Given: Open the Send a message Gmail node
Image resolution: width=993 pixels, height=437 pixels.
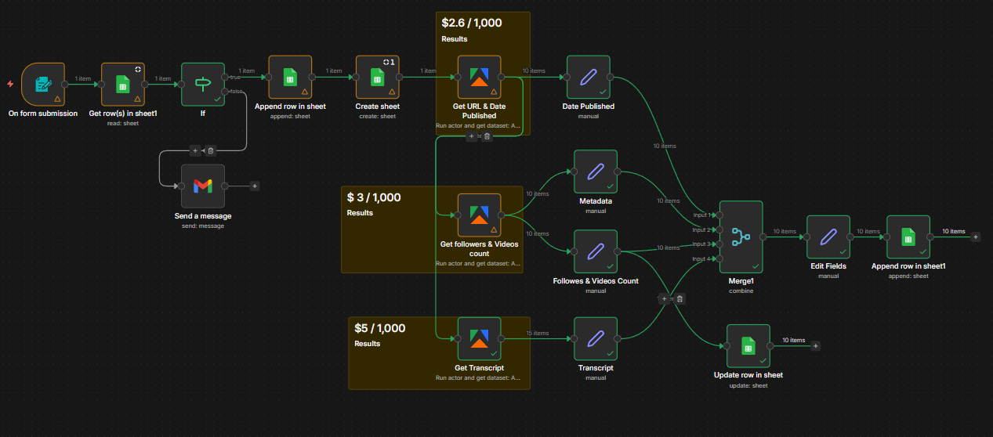Looking at the screenshot, I should coord(203,186).
